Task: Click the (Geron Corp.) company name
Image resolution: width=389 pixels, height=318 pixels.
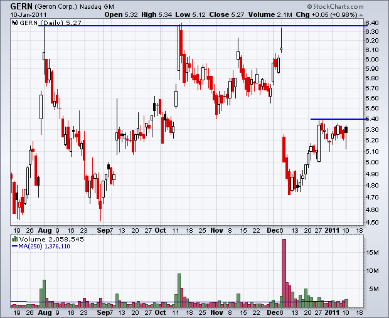Action: click(x=56, y=6)
